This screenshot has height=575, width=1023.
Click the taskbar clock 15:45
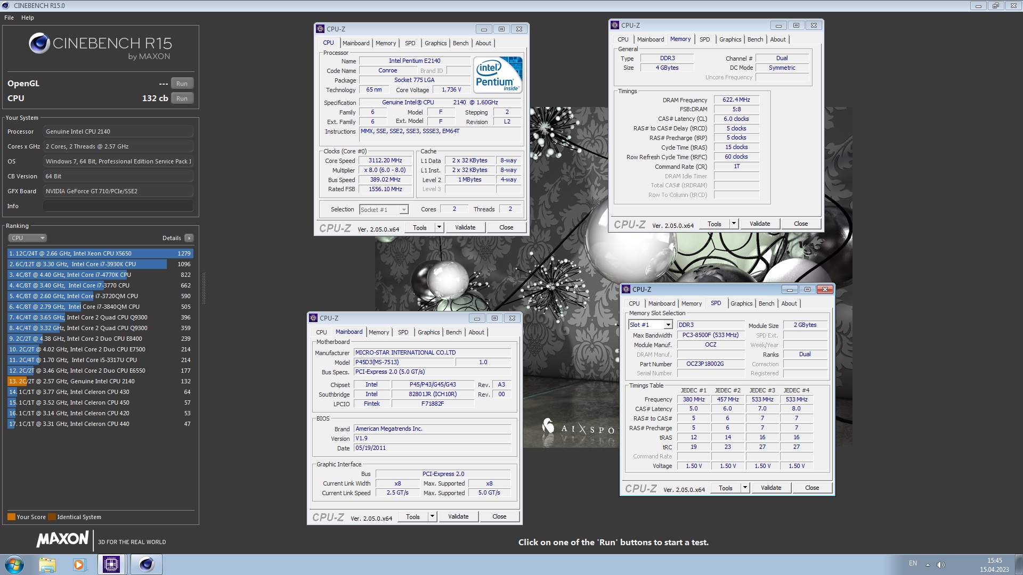click(x=994, y=561)
